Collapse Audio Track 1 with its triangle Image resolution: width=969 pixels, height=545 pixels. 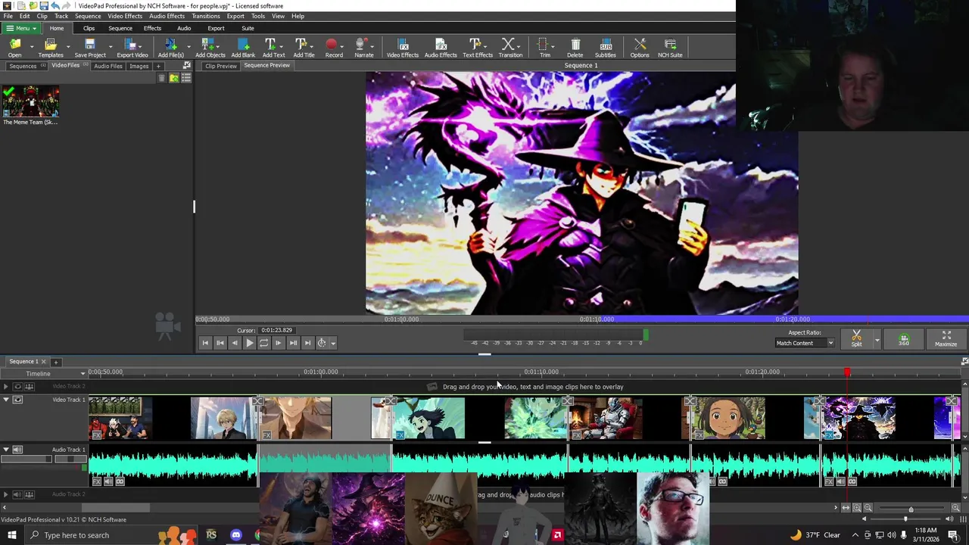pos(6,450)
